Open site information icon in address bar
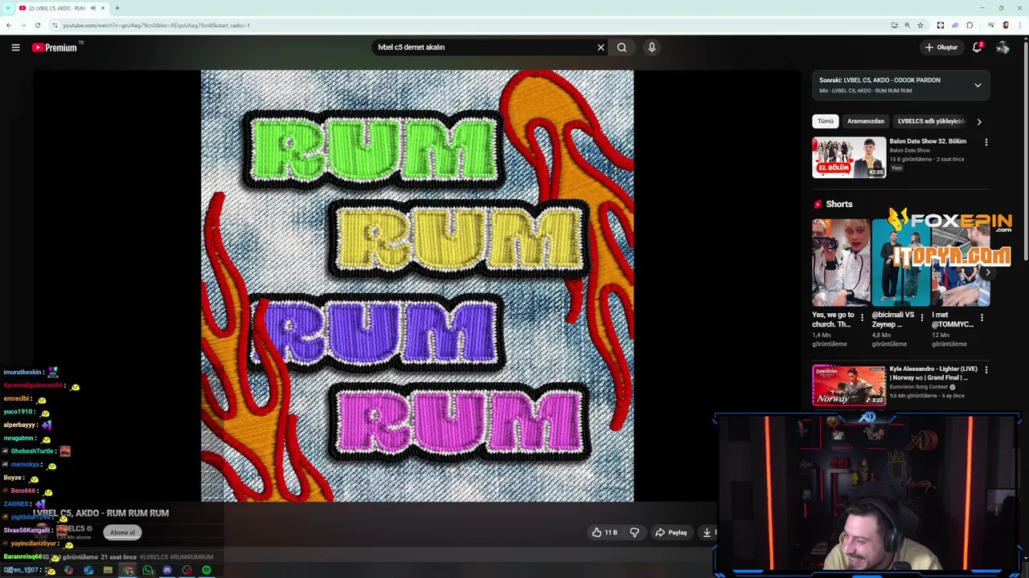This screenshot has width=1029, height=578. (x=55, y=25)
